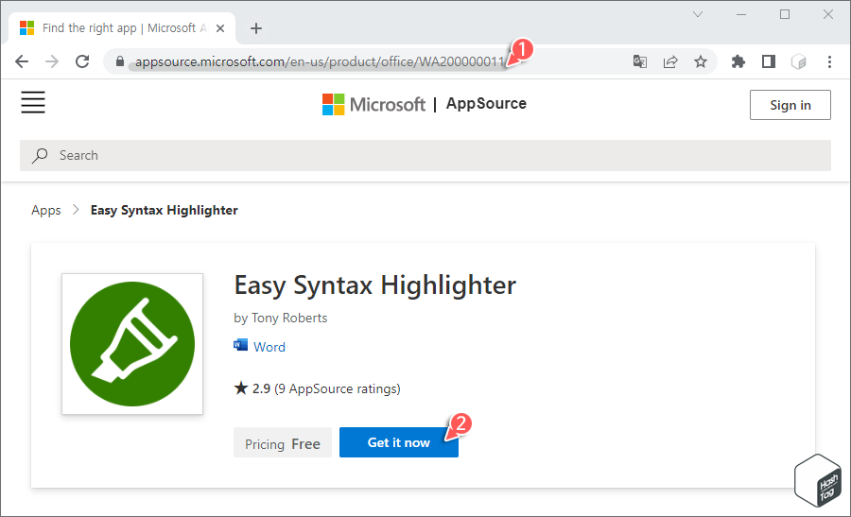Minimize the browser window
The image size is (851, 517).
(741, 14)
